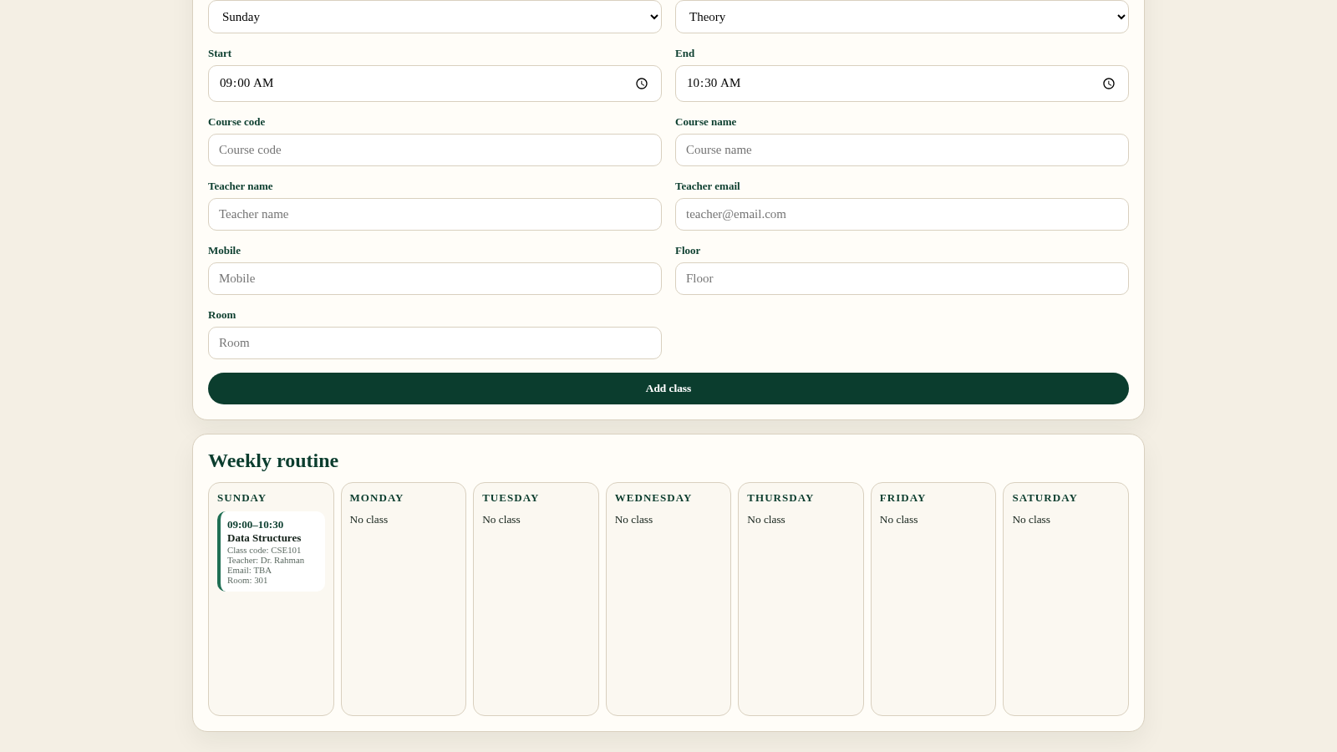Viewport: 1337px width, 752px height.
Task: Click the 09:00–10:30 time in Sunday card
Action: click(255, 525)
